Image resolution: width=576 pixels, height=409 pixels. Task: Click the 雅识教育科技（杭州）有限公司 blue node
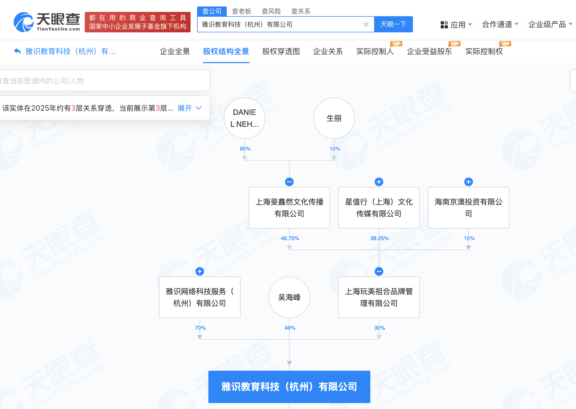[x=289, y=387]
